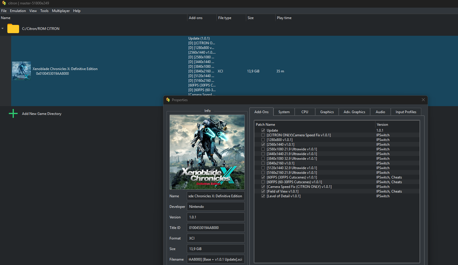The width and height of the screenshot is (458, 265).
Task: Disable the [Field of View v1.0.1] checkbox
Action: 263,191
